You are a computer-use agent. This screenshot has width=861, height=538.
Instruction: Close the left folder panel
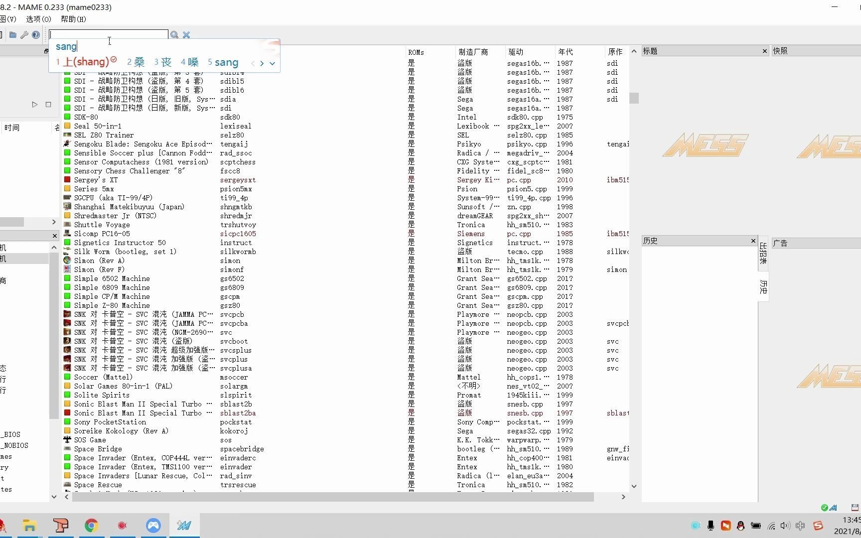(54, 236)
